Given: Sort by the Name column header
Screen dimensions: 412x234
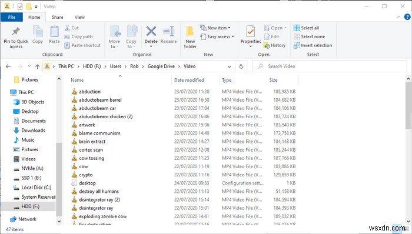Looking at the screenshot, I should 77,80.
